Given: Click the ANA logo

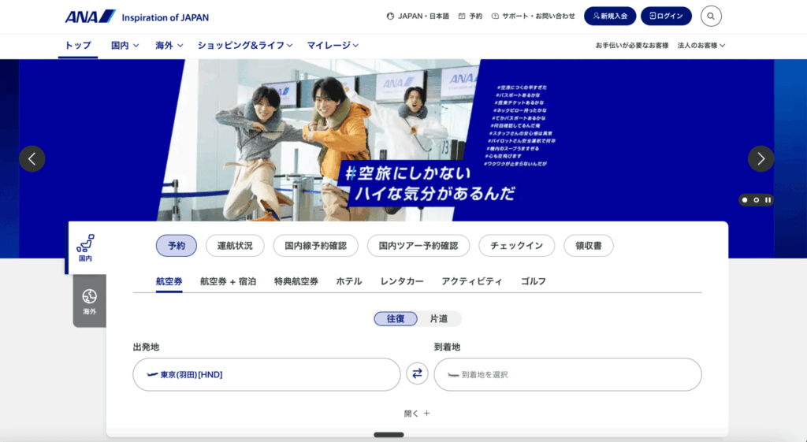Looking at the screenshot, I should (x=137, y=17).
